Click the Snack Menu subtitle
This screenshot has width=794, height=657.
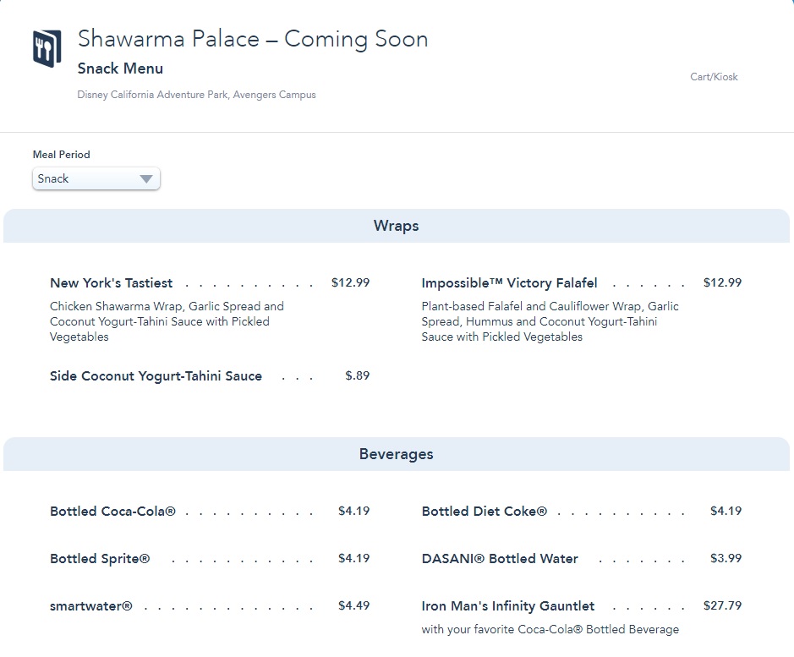click(120, 68)
